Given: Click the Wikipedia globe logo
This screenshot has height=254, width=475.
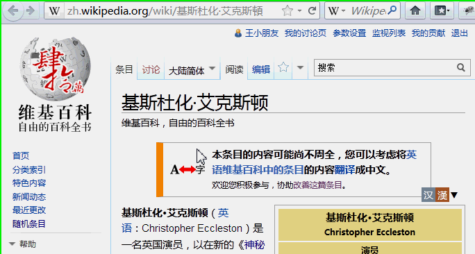Looking at the screenshot, I should pos(55,69).
